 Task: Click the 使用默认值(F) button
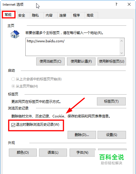pos(81,61)
